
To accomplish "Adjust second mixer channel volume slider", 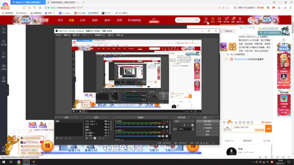I will pyautogui.click(x=138, y=136).
